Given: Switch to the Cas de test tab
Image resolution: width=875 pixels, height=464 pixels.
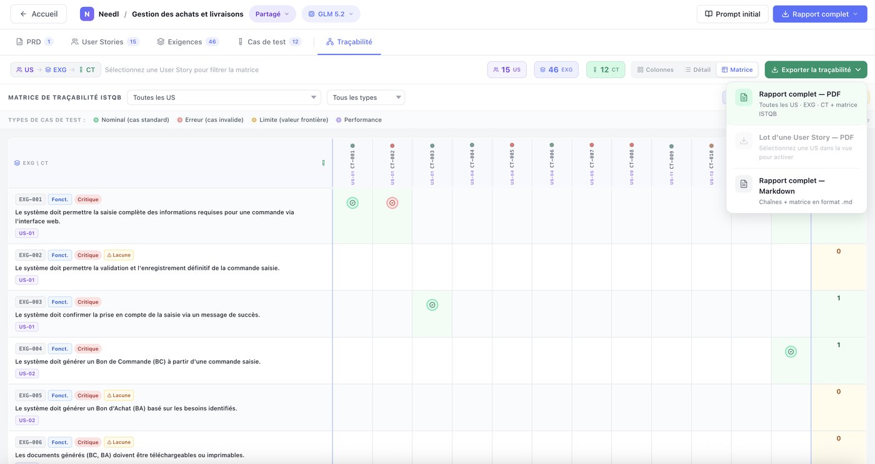Looking at the screenshot, I should (269, 42).
